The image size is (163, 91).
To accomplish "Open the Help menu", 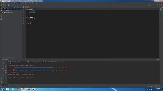I will click(37, 3).
